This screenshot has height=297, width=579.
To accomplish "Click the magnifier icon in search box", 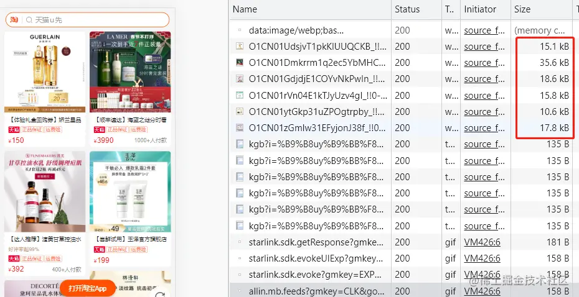I will tap(29, 20).
